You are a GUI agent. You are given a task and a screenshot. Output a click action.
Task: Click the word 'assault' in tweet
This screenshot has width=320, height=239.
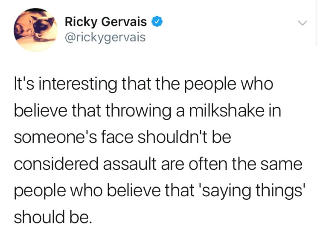point(131,164)
